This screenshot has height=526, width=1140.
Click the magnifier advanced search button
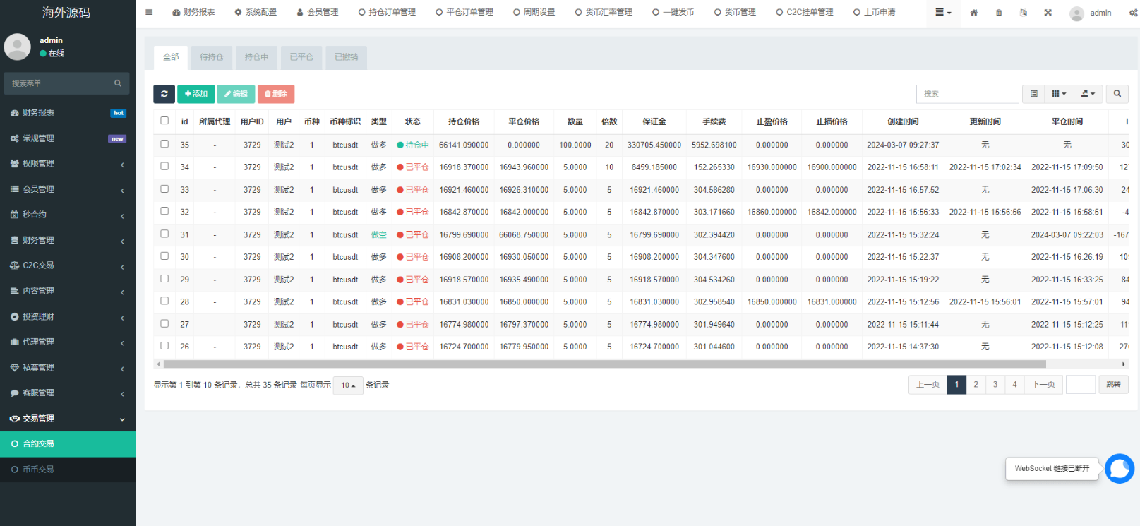pyautogui.click(x=1117, y=94)
